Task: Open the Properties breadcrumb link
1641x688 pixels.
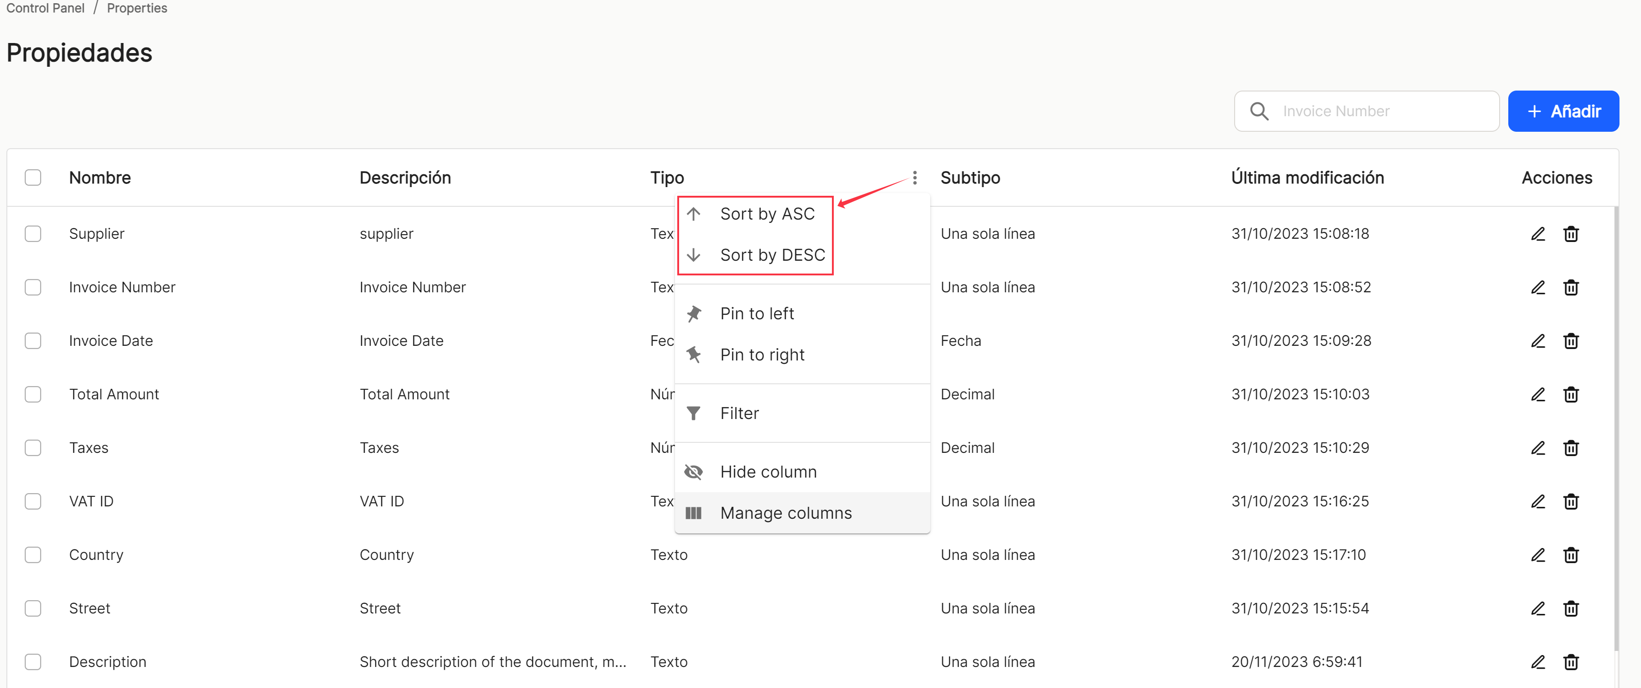Action: [137, 8]
